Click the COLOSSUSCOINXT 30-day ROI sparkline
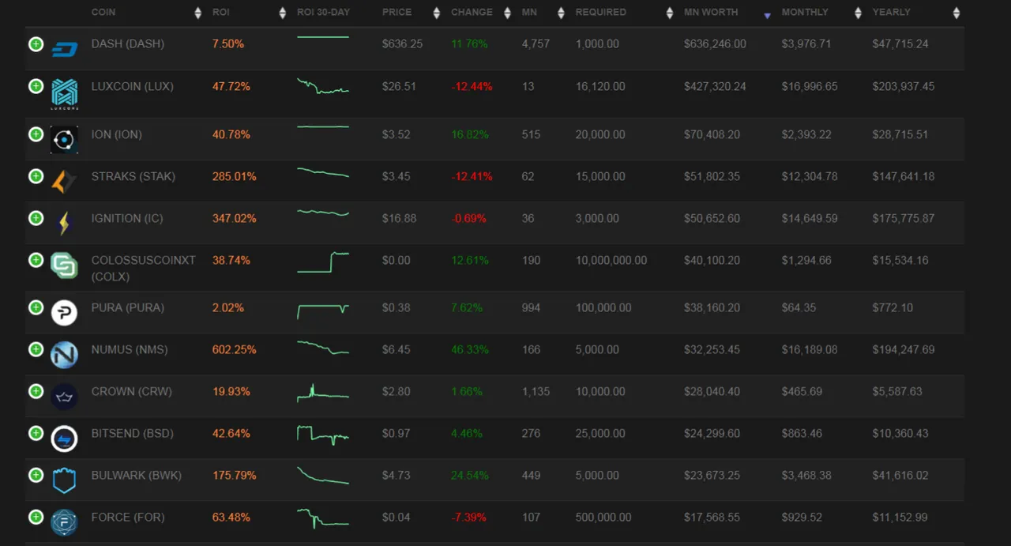Screen dimensions: 1011x546 323,262
